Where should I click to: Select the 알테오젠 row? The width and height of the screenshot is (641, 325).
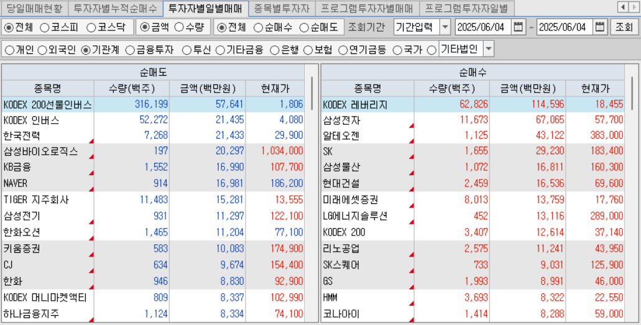point(473,135)
